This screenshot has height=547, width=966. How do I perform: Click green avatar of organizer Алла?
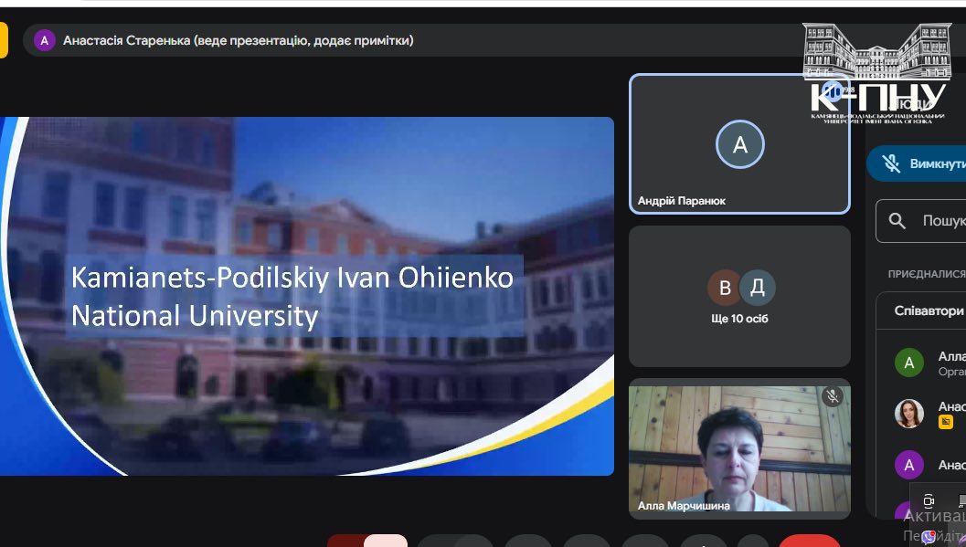[908, 363]
